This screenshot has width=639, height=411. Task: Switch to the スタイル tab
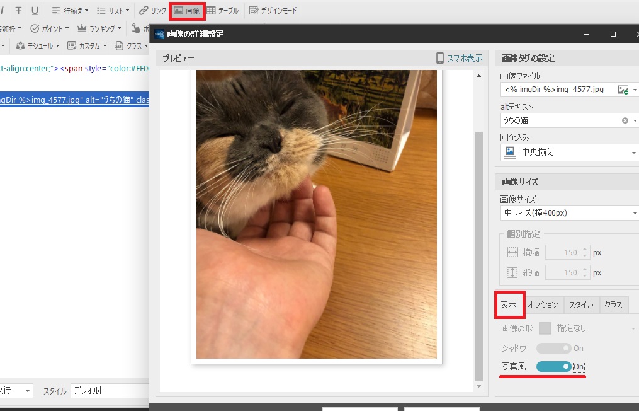tap(582, 305)
